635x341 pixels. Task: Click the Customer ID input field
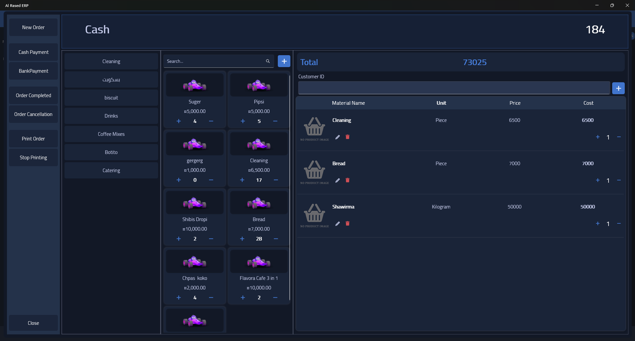coord(454,88)
